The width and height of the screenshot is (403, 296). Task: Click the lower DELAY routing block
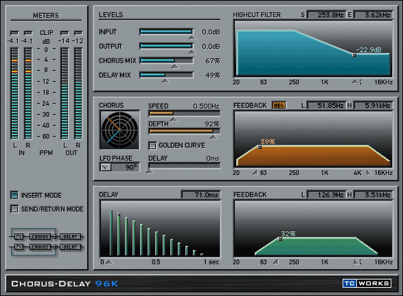(70, 247)
